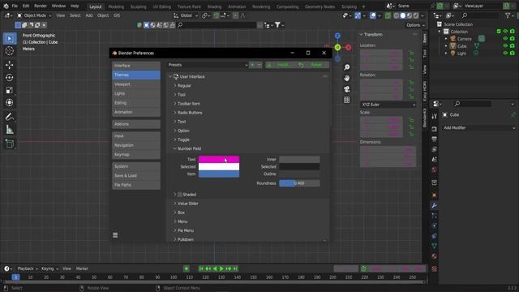The width and height of the screenshot is (519, 292).
Task: Open the Geometry Nodes workspace tab
Action: [320, 6]
